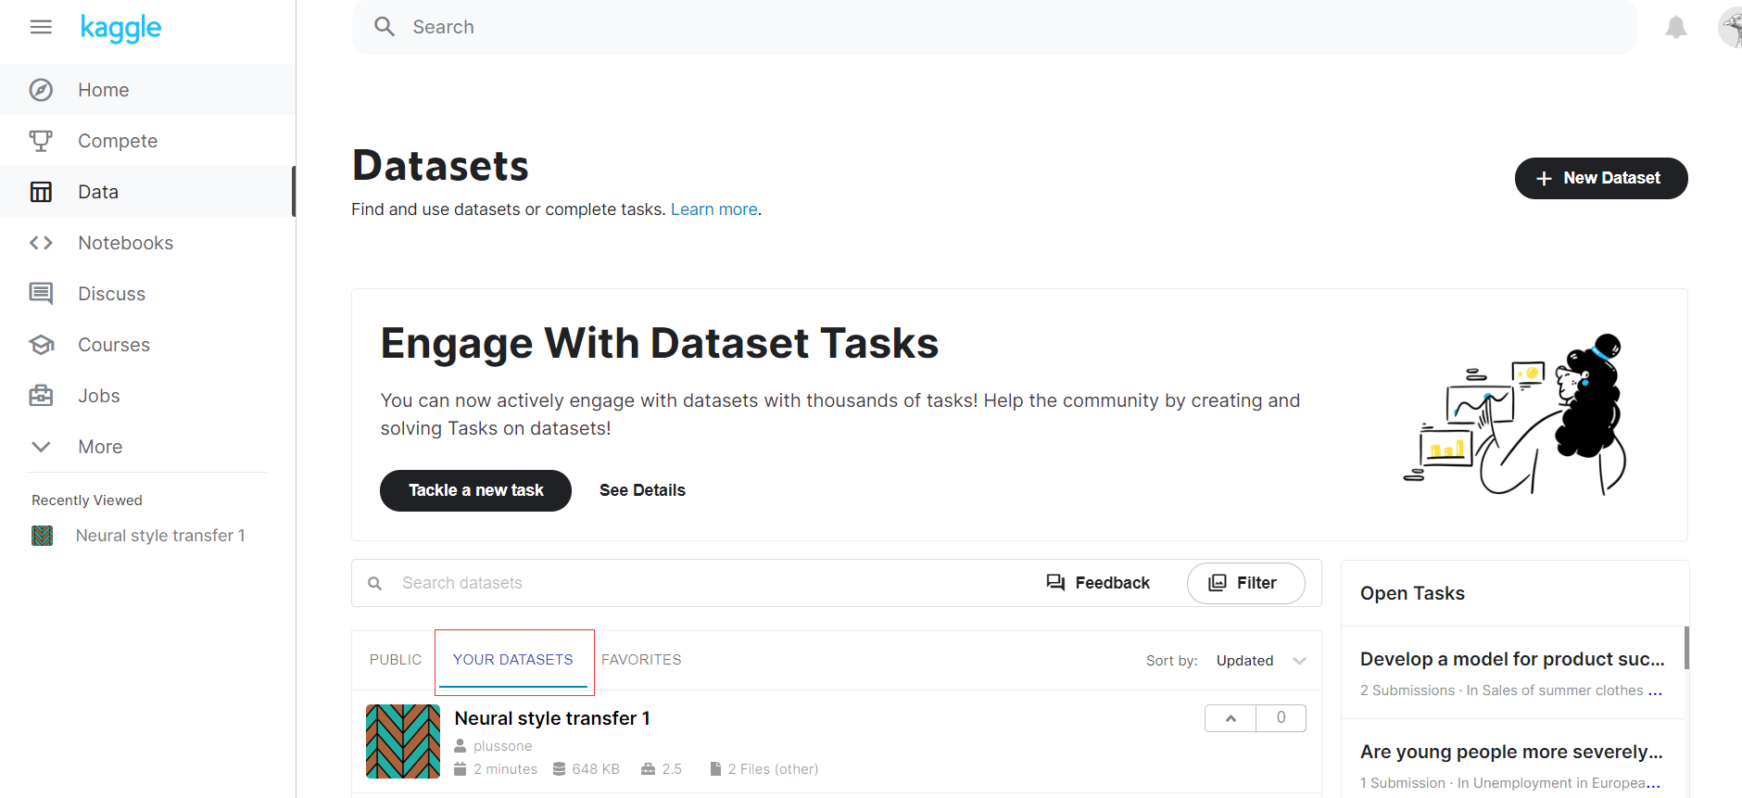Open the hamburger menu icon
Screen dimensions: 1742x798
click(x=41, y=27)
